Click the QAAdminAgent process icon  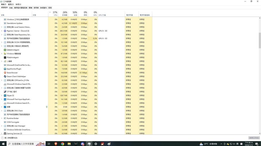(5, 50)
